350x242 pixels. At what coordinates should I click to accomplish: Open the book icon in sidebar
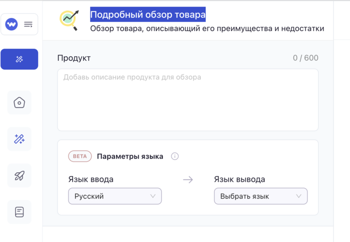coord(19,212)
